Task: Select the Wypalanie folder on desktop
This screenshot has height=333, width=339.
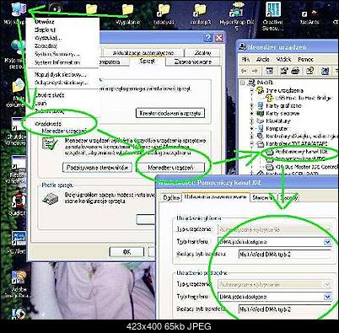Action: click(127, 14)
